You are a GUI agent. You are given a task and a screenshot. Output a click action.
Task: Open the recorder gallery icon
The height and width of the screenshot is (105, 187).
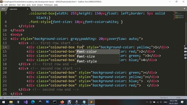[x=185, y=55]
